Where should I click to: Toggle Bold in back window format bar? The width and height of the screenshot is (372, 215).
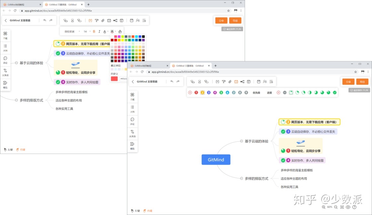coord(94,31)
